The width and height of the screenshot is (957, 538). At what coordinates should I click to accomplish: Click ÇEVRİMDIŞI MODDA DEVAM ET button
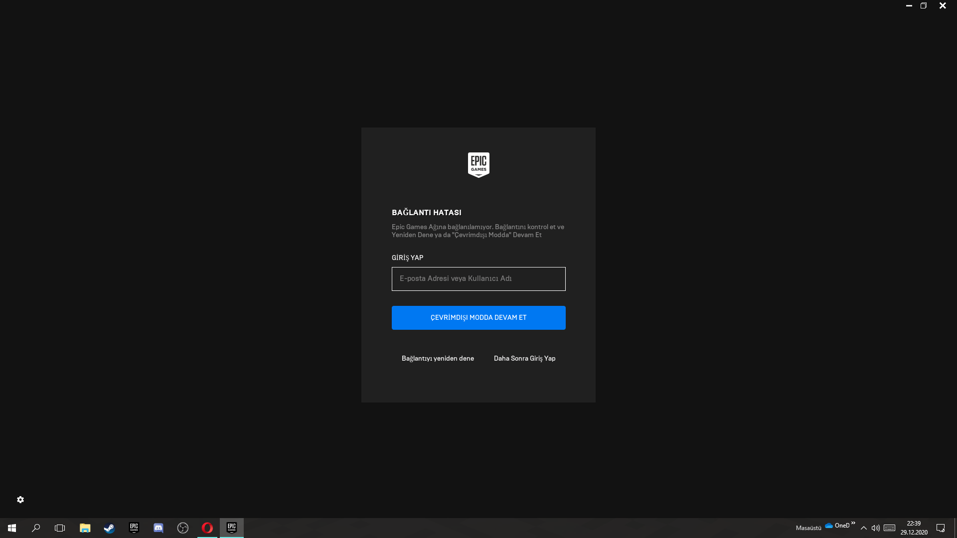pyautogui.click(x=478, y=318)
